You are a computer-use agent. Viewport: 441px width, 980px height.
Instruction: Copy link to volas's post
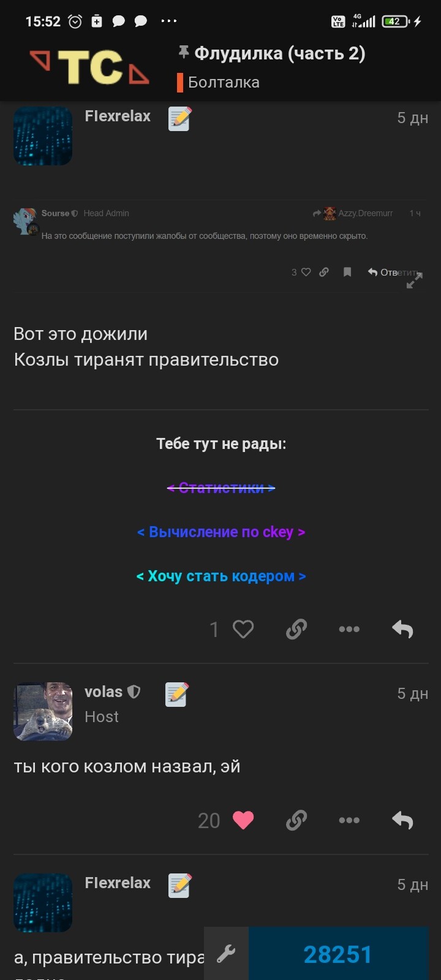pyautogui.click(x=296, y=820)
